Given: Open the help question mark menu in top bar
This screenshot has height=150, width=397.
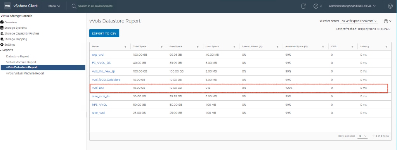Looking at the screenshot, I should pyautogui.click(x=317, y=6).
